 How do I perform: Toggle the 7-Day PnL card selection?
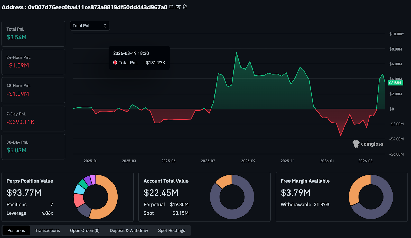33,118
